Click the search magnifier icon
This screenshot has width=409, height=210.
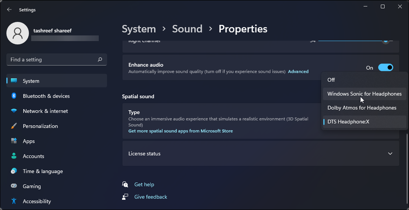click(x=100, y=60)
